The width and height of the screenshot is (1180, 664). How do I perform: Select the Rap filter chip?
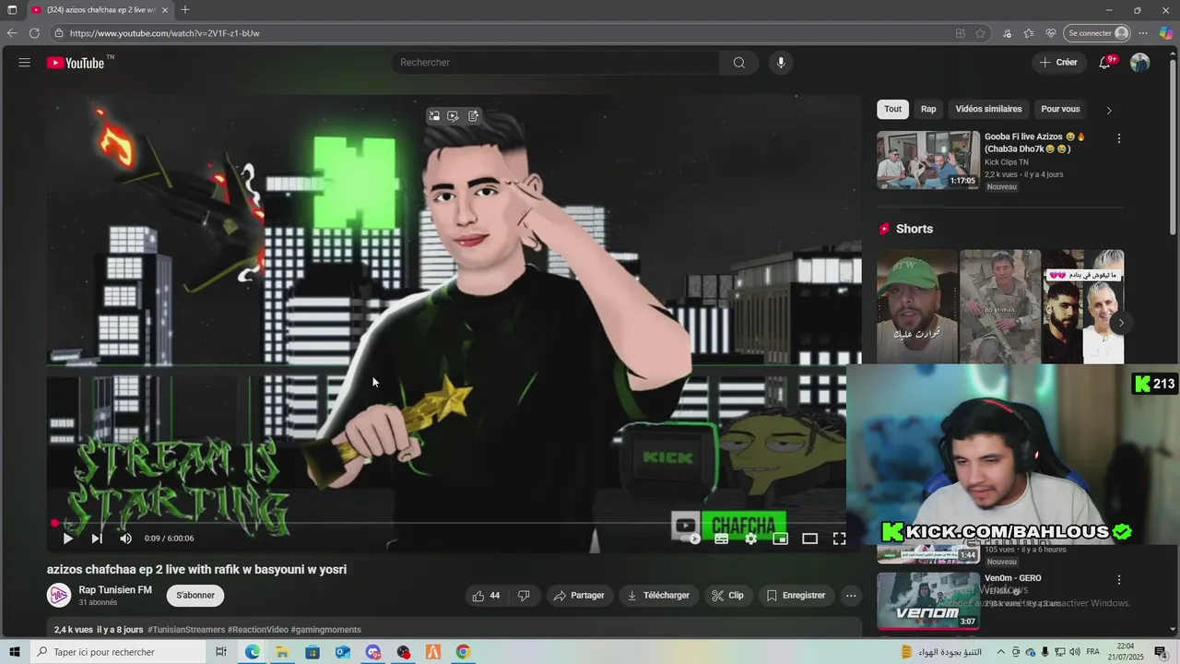[928, 109]
